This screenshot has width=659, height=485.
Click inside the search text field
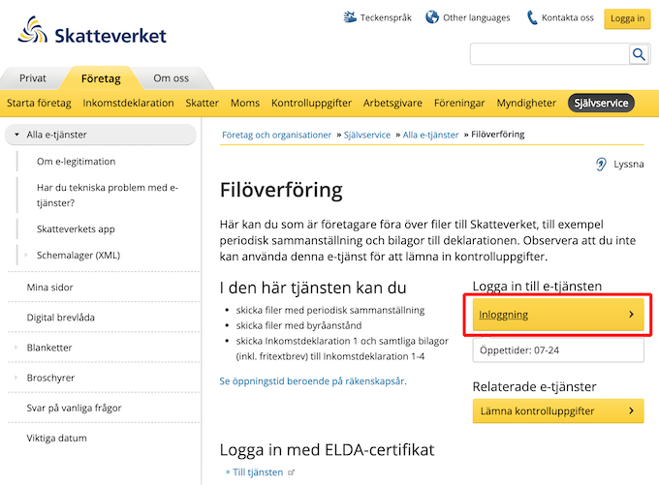coord(549,54)
